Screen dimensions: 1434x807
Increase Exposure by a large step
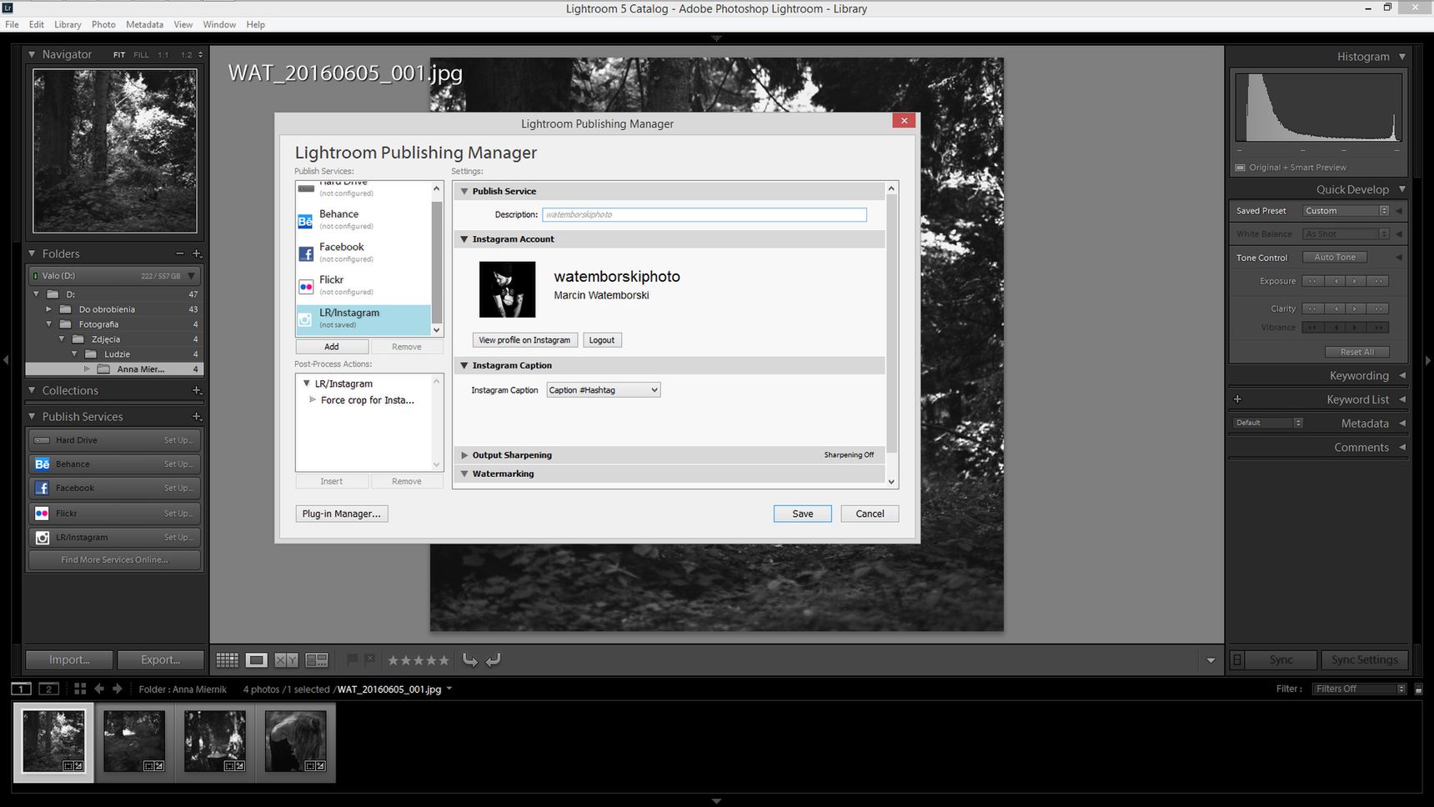[1378, 281]
